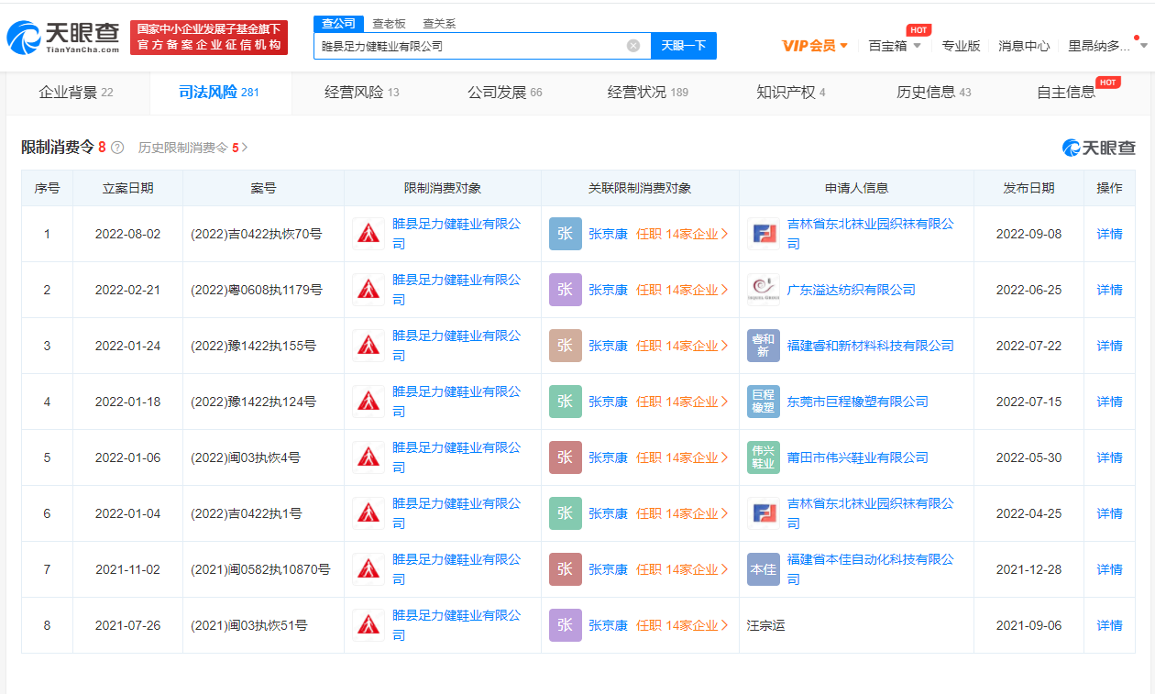The image size is (1155, 694).
Task: Click the company logo in row 2 限制消费对象
Action: [368, 290]
